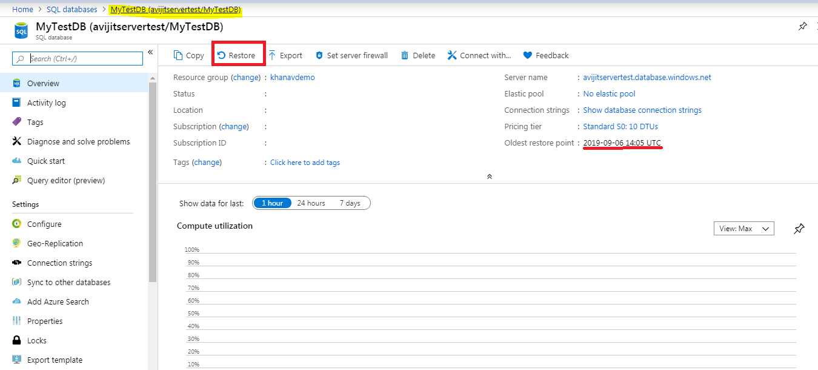Show data for last 7 days
This screenshot has height=370, width=818.
[350, 203]
